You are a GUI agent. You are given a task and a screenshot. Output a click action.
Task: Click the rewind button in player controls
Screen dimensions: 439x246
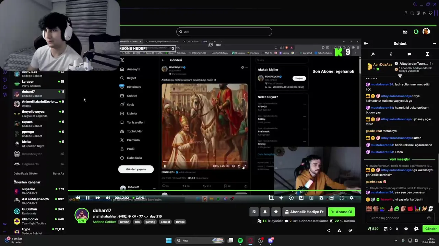(78, 198)
